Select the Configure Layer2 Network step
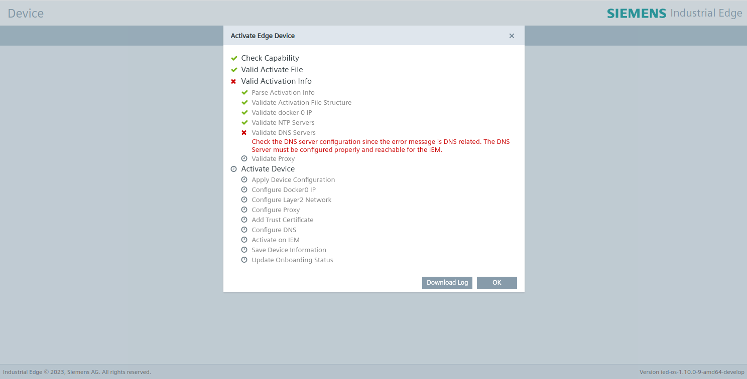 pyautogui.click(x=291, y=200)
